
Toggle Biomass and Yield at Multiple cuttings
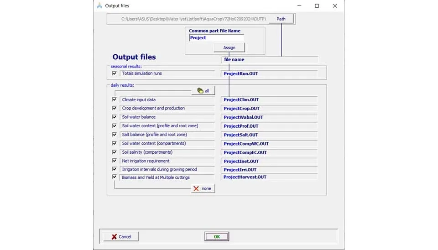115,177
